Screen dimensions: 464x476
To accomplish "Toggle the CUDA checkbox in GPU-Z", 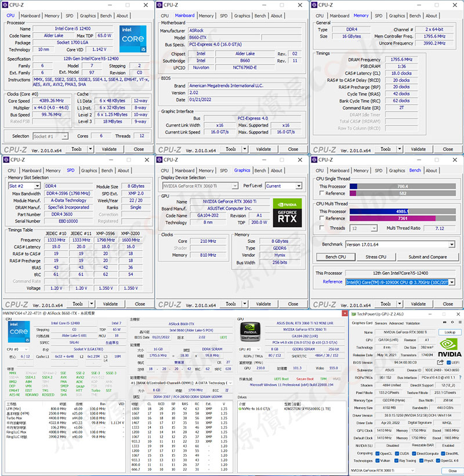I will click(x=397, y=453).
